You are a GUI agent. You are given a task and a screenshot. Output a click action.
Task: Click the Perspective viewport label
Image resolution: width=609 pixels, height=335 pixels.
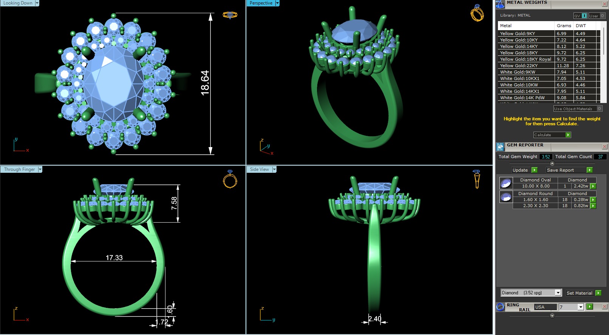pyautogui.click(x=261, y=3)
